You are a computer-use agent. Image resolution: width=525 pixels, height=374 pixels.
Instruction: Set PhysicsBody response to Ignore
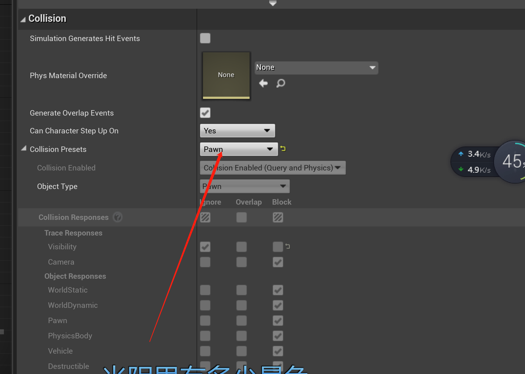tap(205, 336)
